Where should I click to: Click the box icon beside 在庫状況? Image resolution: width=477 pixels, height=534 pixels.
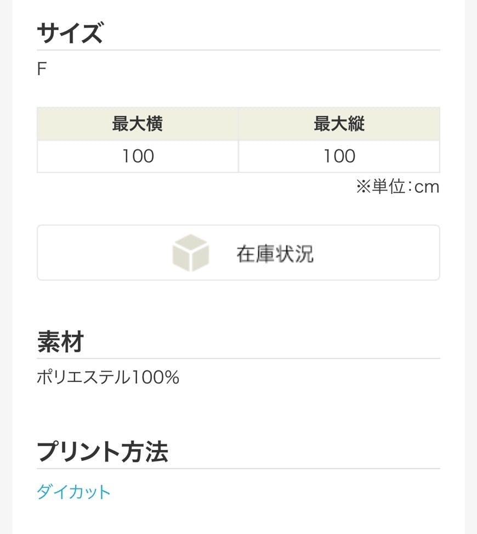(190, 253)
